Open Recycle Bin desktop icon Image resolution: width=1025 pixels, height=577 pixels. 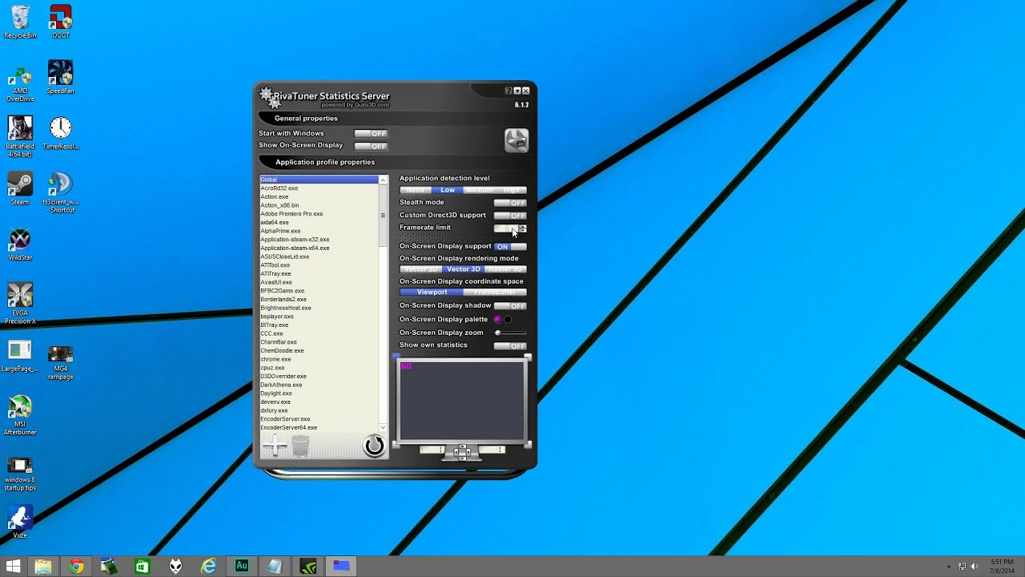pyautogui.click(x=20, y=22)
